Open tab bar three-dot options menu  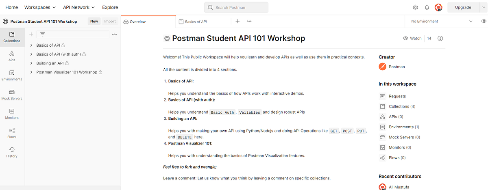(x=249, y=21)
